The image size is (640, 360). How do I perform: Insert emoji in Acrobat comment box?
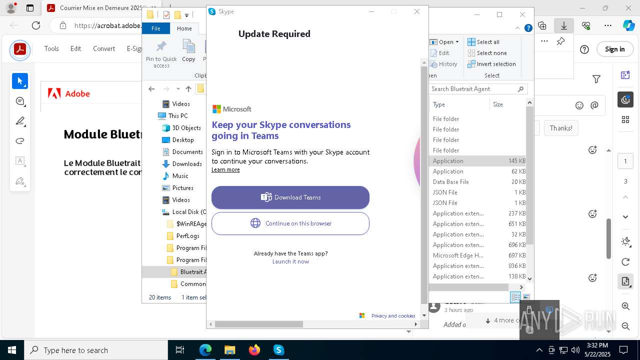[579, 105]
